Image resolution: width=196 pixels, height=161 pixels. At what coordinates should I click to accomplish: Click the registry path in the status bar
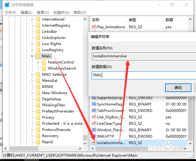coord(70,155)
